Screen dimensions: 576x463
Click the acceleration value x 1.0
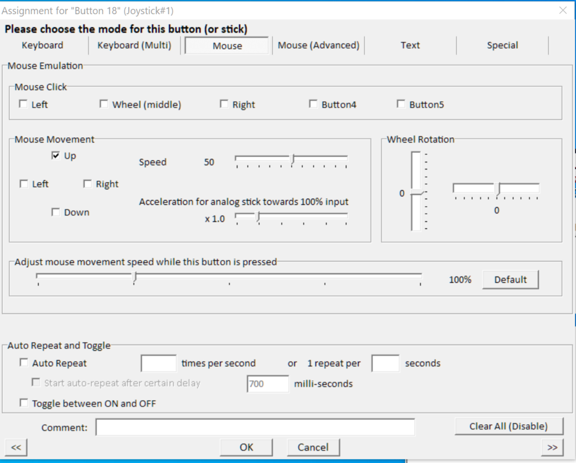click(215, 219)
